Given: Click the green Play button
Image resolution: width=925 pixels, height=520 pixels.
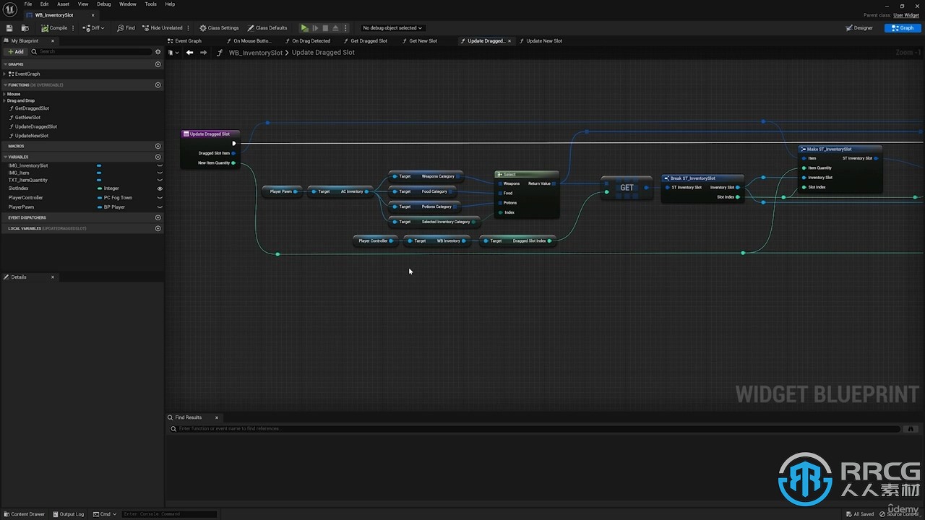Looking at the screenshot, I should tap(304, 28).
